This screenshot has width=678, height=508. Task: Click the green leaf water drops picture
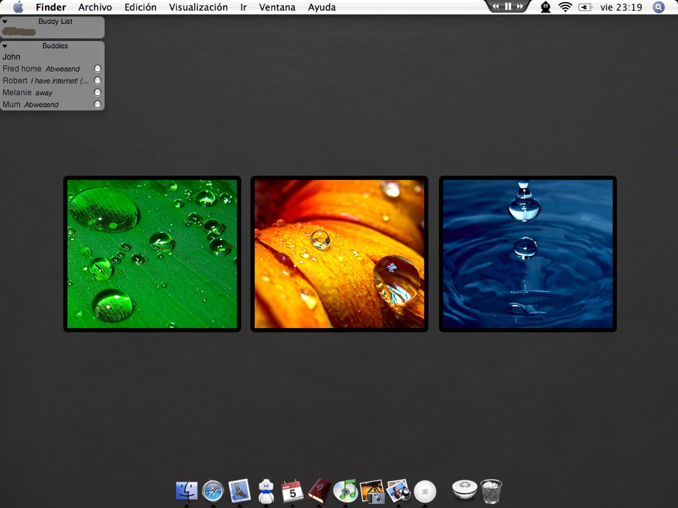pyautogui.click(x=152, y=254)
